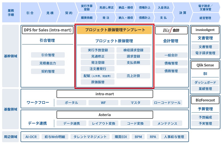Click the 見積 process step arrow

(x=50, y=13)
